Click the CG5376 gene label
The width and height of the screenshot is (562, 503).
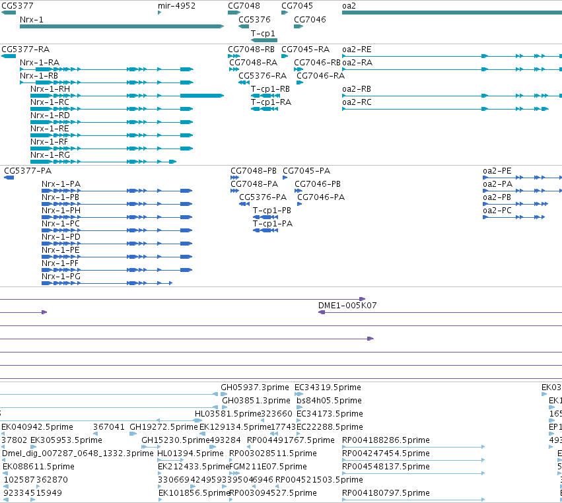coord(254,20)
